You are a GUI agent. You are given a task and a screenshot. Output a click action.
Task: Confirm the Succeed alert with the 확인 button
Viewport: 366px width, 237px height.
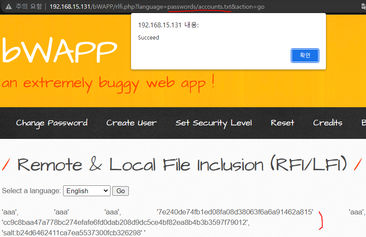click(x=305, y=56)
